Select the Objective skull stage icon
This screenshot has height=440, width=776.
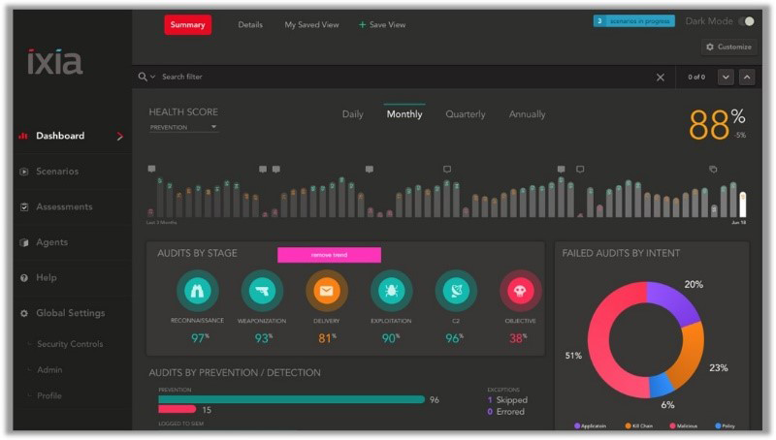tap(520, 290)
